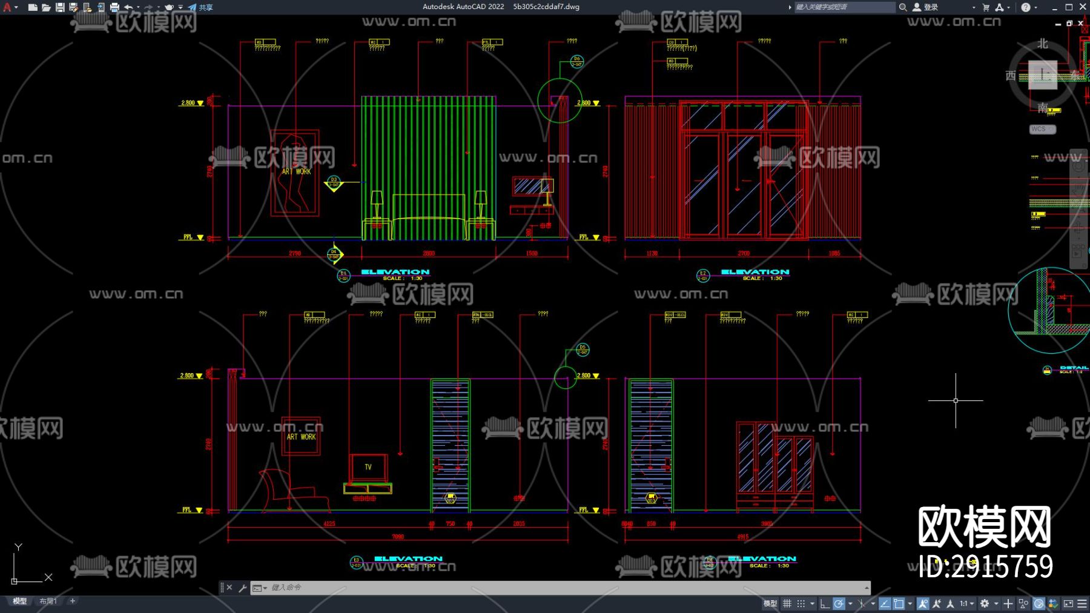Click the New drawing icon
1090x613 pixels.
tap(33, 7)
